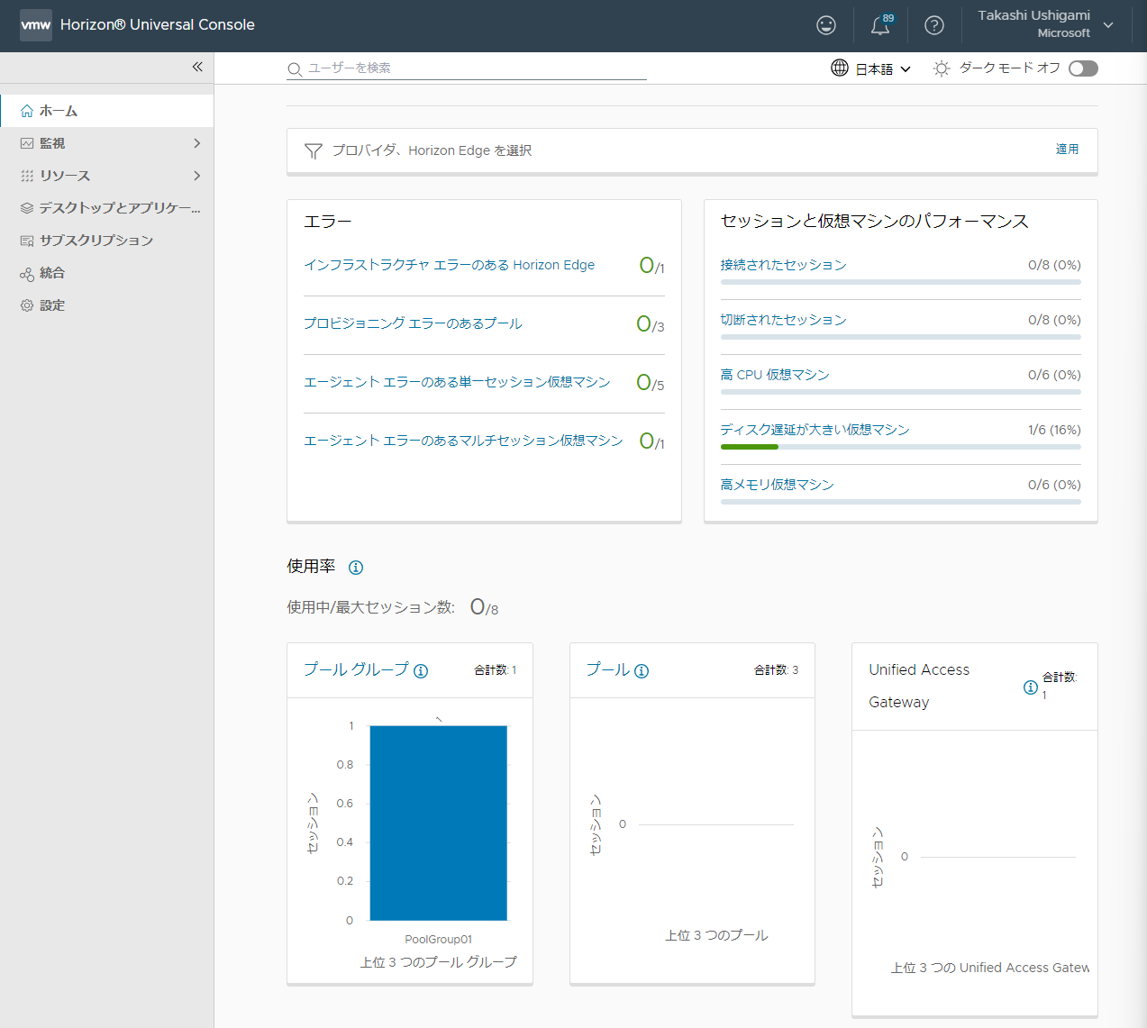Click the 適用 apply link

[1067, 149]
